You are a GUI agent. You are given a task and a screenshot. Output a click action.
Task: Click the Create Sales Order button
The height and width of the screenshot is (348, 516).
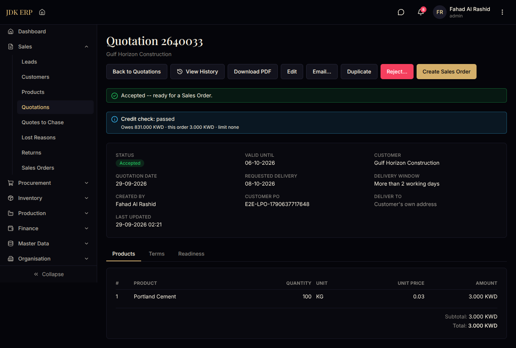[447, 72]
